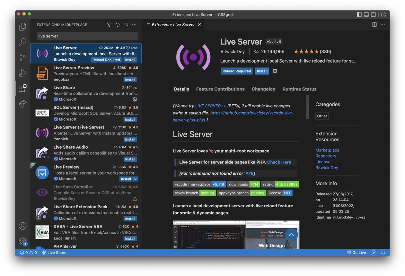This screenshot has width=405, height=276.
Task: Click Reload Required in Live Server list row
Action: point(106,60)
